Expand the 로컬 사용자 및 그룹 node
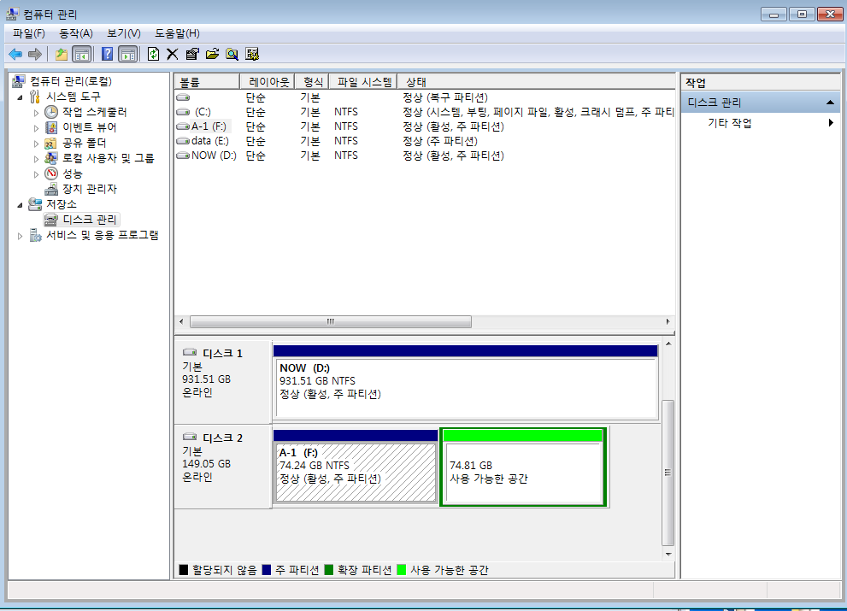847x611 pixels. coord(36,159)
